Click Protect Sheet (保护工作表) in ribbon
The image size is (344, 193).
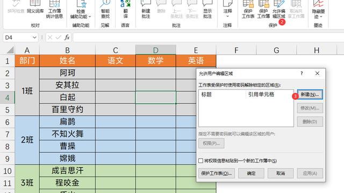point(248,9)
